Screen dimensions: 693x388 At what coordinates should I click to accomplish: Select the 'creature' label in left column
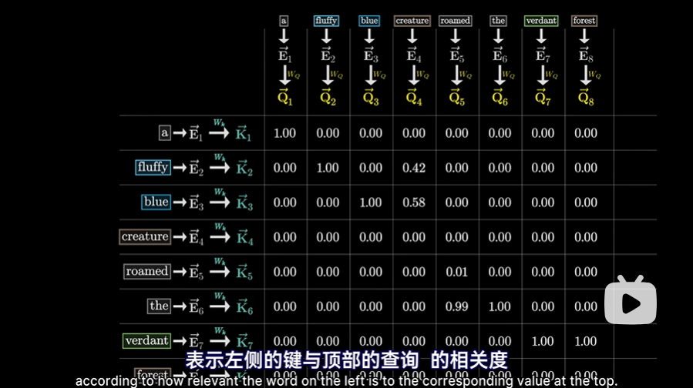coord(144,236)
